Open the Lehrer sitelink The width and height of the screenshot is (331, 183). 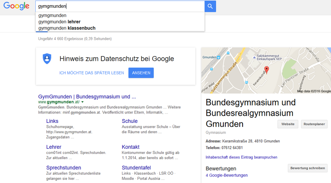click(54, 147)
